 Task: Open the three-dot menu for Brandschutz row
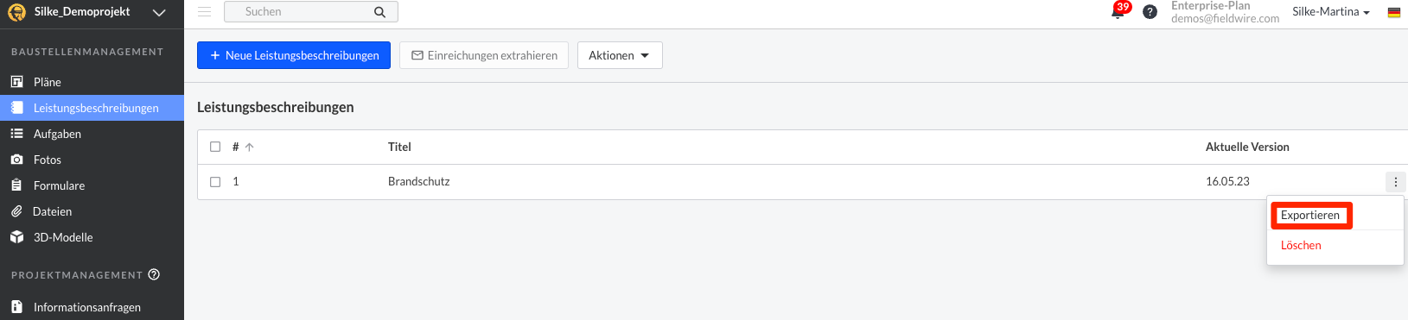coord(1395,182)
